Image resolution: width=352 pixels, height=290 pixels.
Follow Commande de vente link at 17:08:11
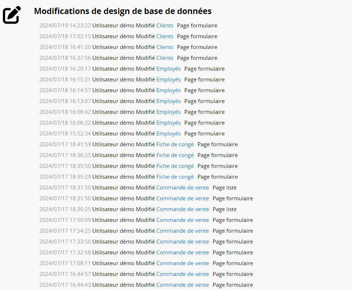(x=182, y=263)
